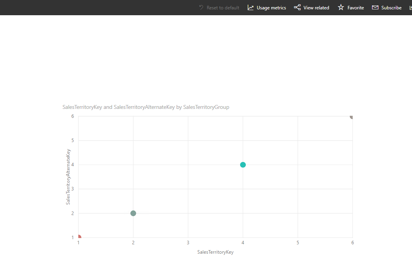Click the Reset to default undo icon

click(x=201, y=7)
